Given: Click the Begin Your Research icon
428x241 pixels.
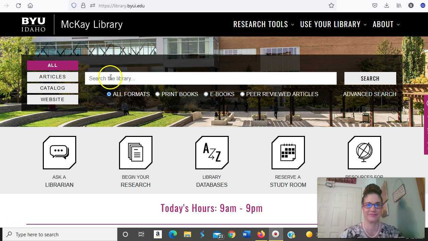Looking at the screenshot, I should pos(135,152).
